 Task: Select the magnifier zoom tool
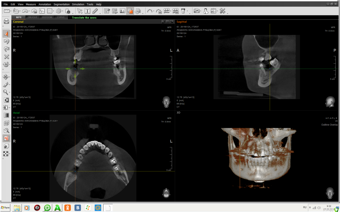pyautogui.click(x=6, y=92)
